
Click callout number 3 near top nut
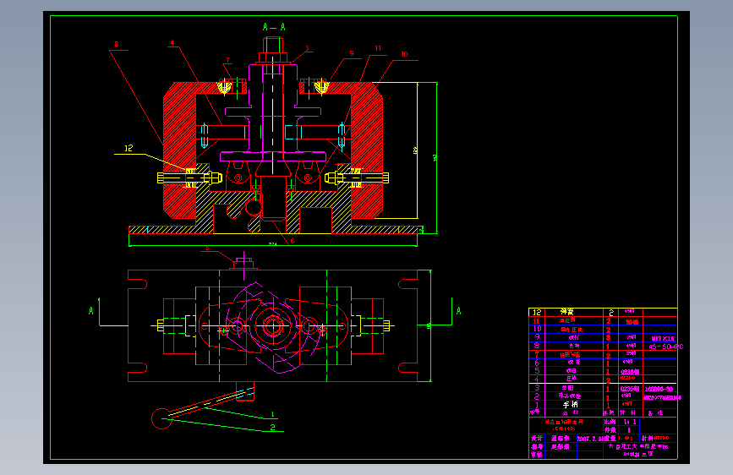coord(307,48)
